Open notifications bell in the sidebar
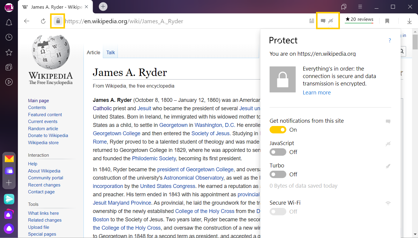Image resolution: width=418 pixels, height=238 pixels. click(9, 23)
